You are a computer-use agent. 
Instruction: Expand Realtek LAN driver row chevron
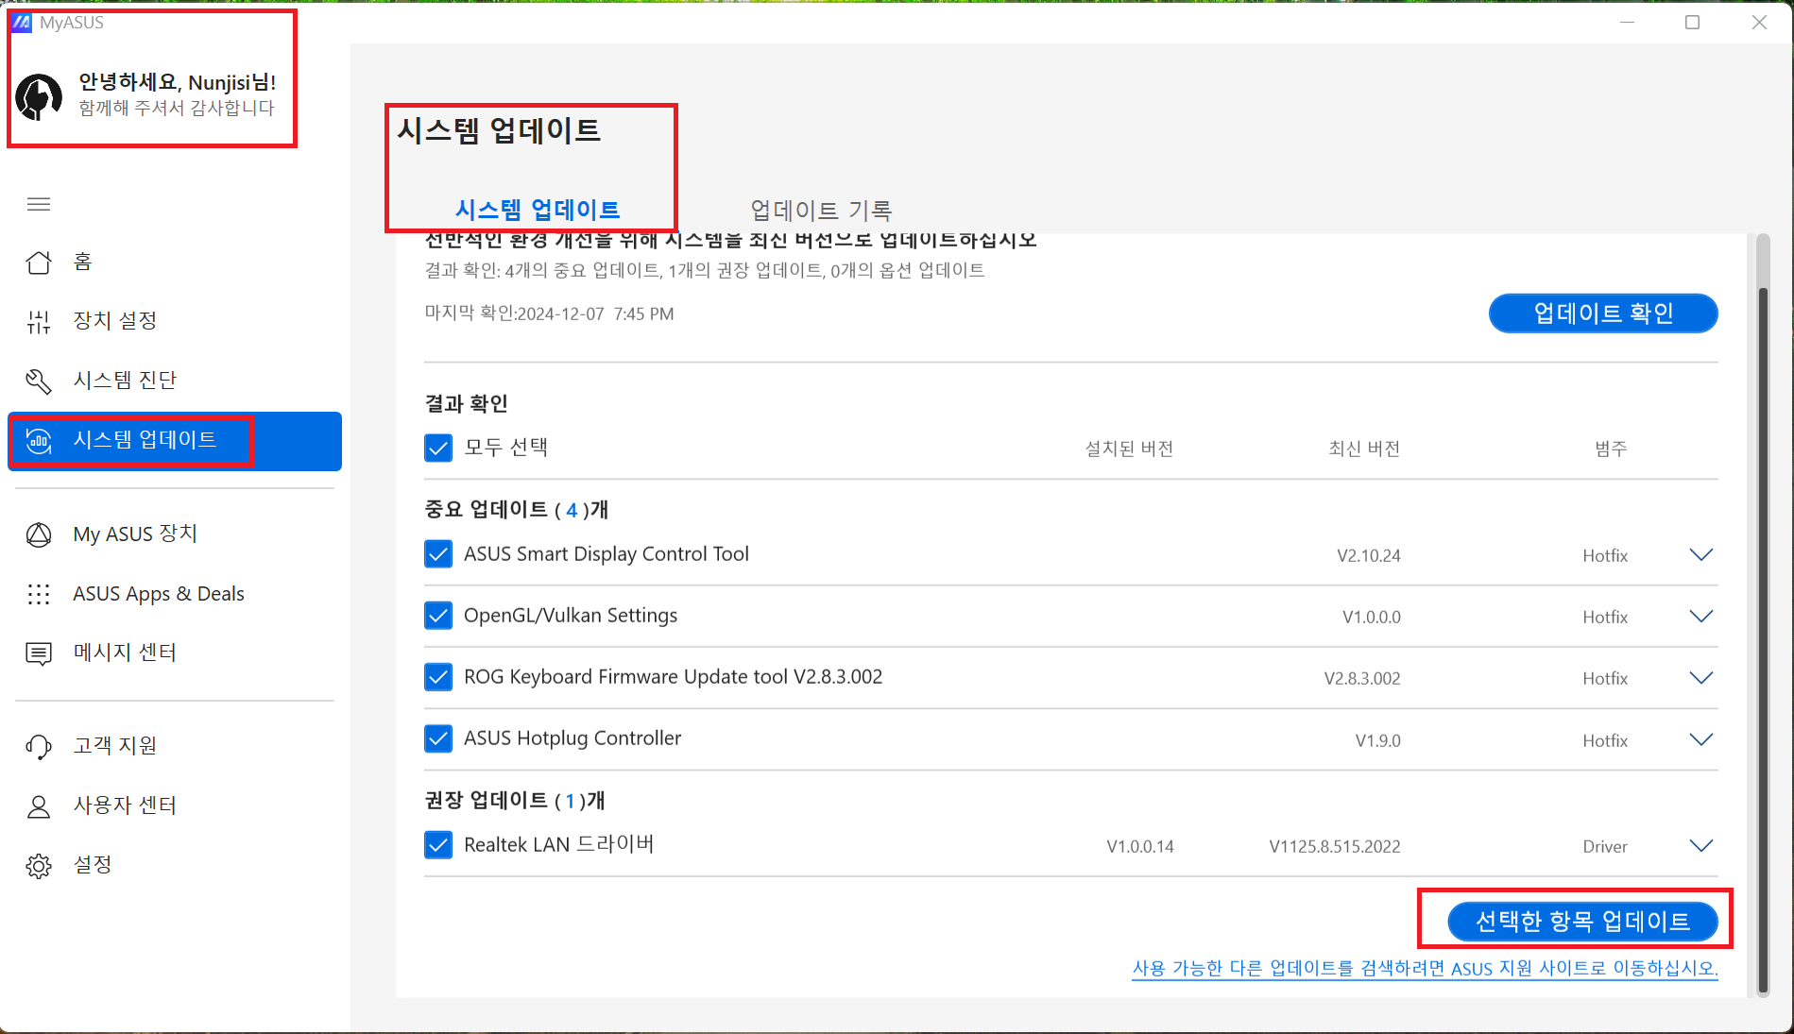tap(1700, 845)
